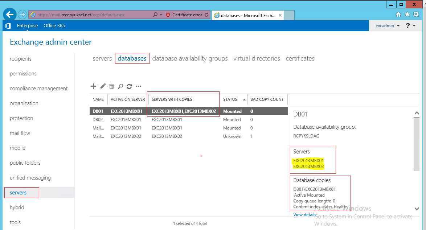426x230 pixels.
Task: Switch to the Enterprise tab
Action: click(x=28, y=25)
